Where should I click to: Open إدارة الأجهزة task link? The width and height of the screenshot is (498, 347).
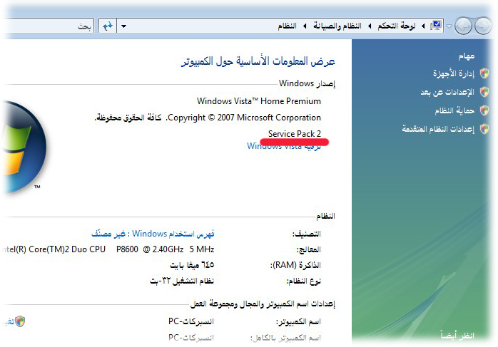tap(454, 73)
